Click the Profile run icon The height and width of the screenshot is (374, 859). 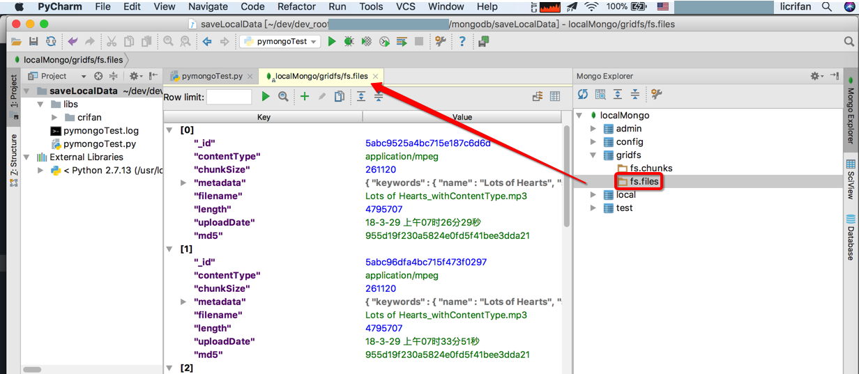(384, 42)
